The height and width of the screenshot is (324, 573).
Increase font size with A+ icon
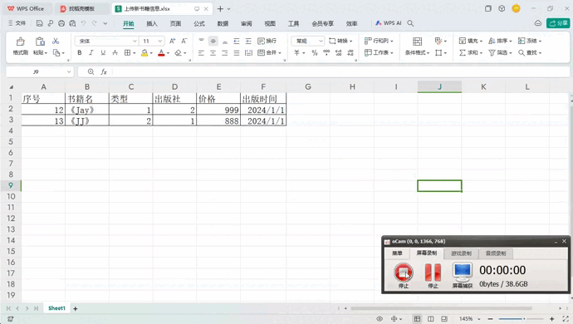(x=173, y=41)
